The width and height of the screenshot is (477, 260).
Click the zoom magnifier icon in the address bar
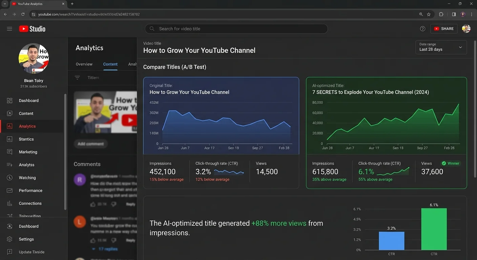click(x=421, y=14)
